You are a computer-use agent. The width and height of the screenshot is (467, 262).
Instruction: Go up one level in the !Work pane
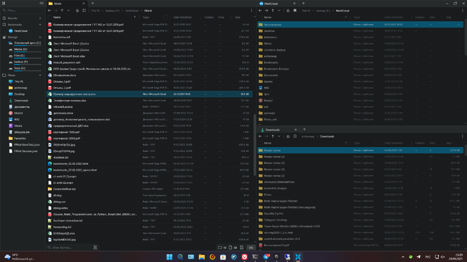coord(62,11)
